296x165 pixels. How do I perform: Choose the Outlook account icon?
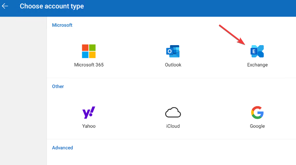point(173,51)
